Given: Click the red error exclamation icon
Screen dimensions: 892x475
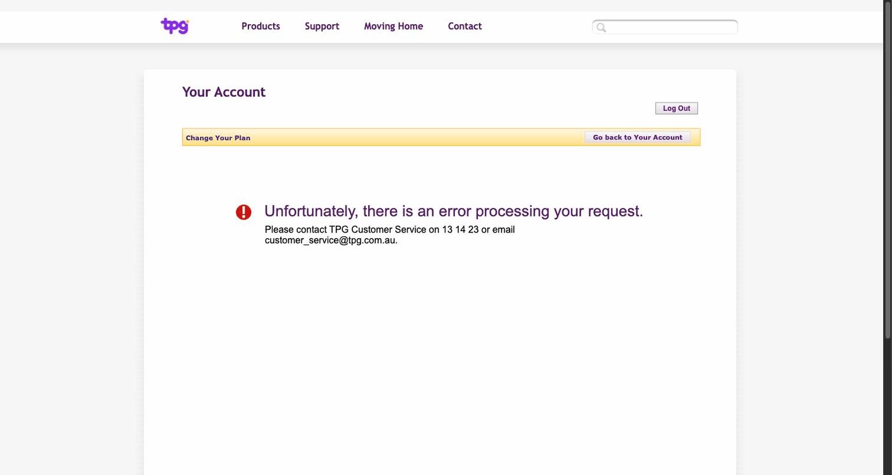Looking at the screenshot, I should [243, 212].
